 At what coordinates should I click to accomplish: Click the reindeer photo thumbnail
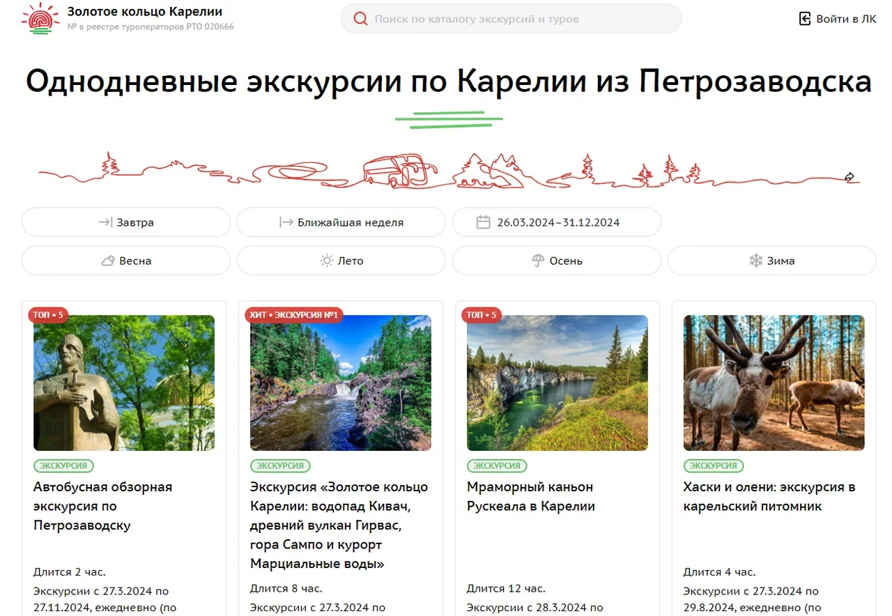[774, 383]
